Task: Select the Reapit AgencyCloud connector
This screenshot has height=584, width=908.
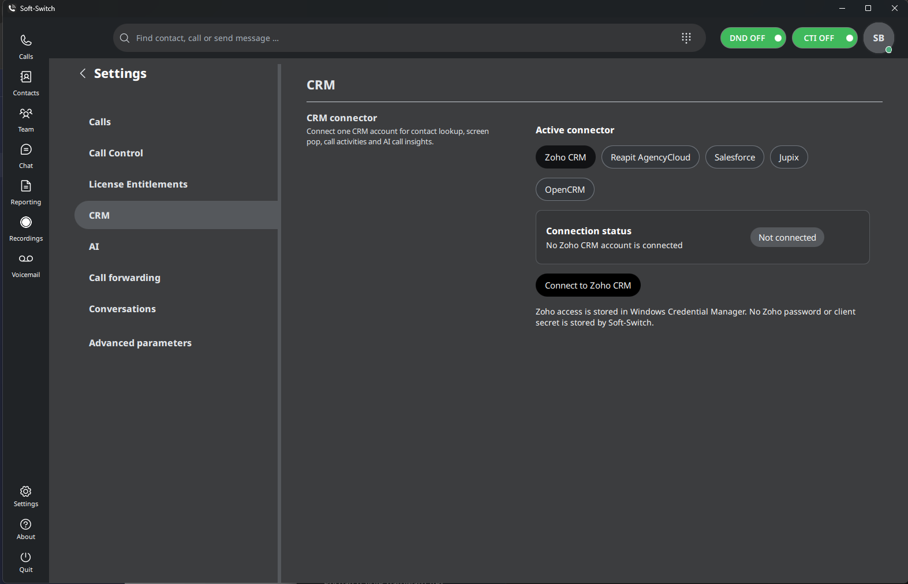Action: click(650, 157)
